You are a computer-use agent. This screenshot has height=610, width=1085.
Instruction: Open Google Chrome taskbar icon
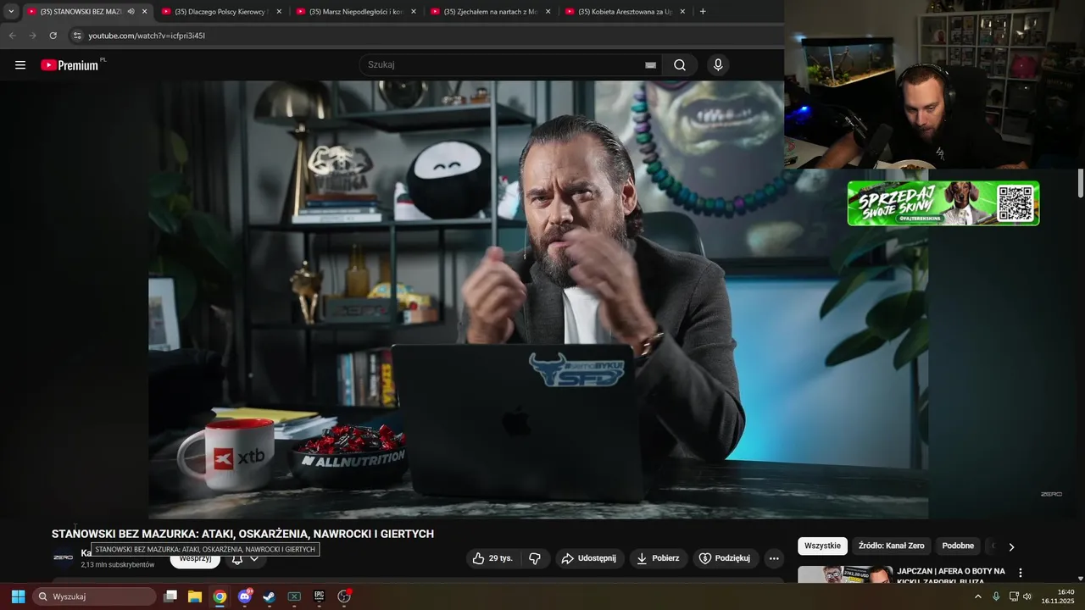[220, 596]
